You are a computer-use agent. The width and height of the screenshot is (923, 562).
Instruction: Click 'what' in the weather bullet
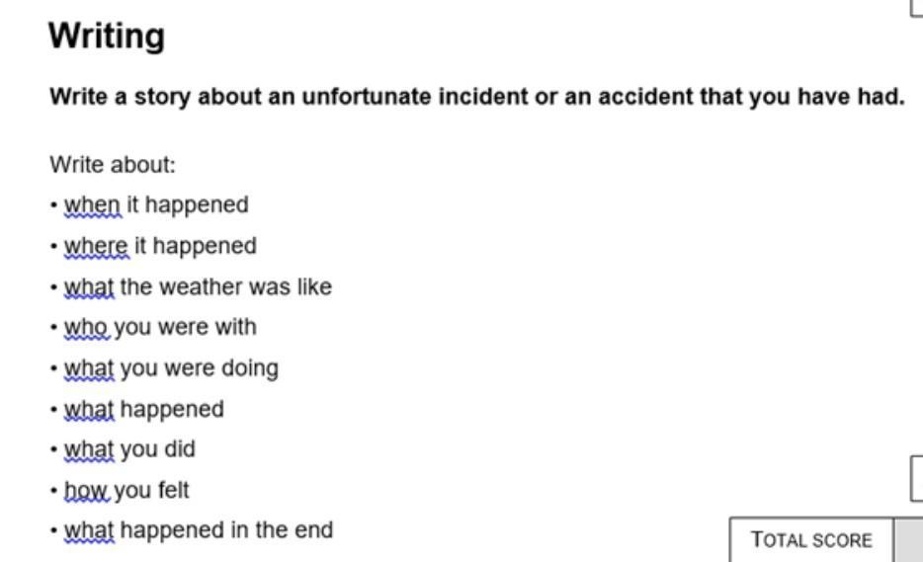[89, 286]
